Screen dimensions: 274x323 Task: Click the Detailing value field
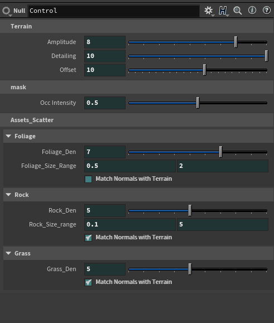105,56
